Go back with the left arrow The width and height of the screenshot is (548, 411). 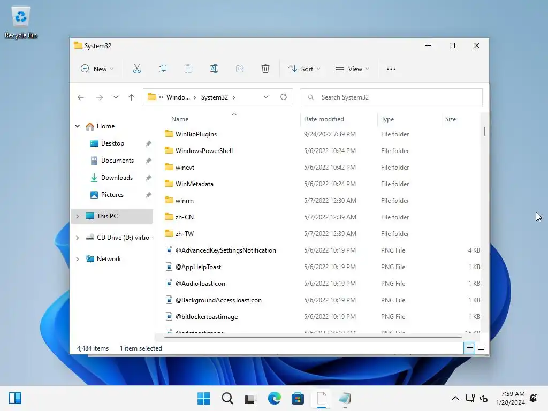(x=81, y=97)
